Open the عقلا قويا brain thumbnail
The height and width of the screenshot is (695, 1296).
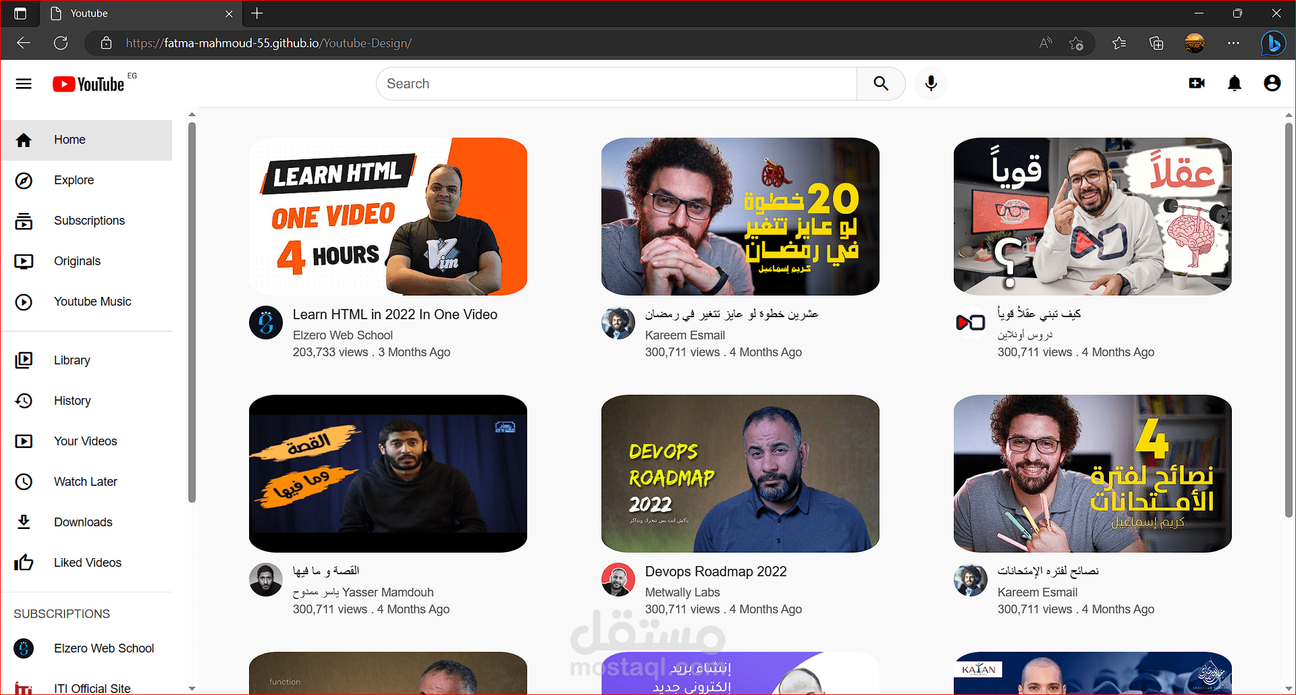point(1093,217)
